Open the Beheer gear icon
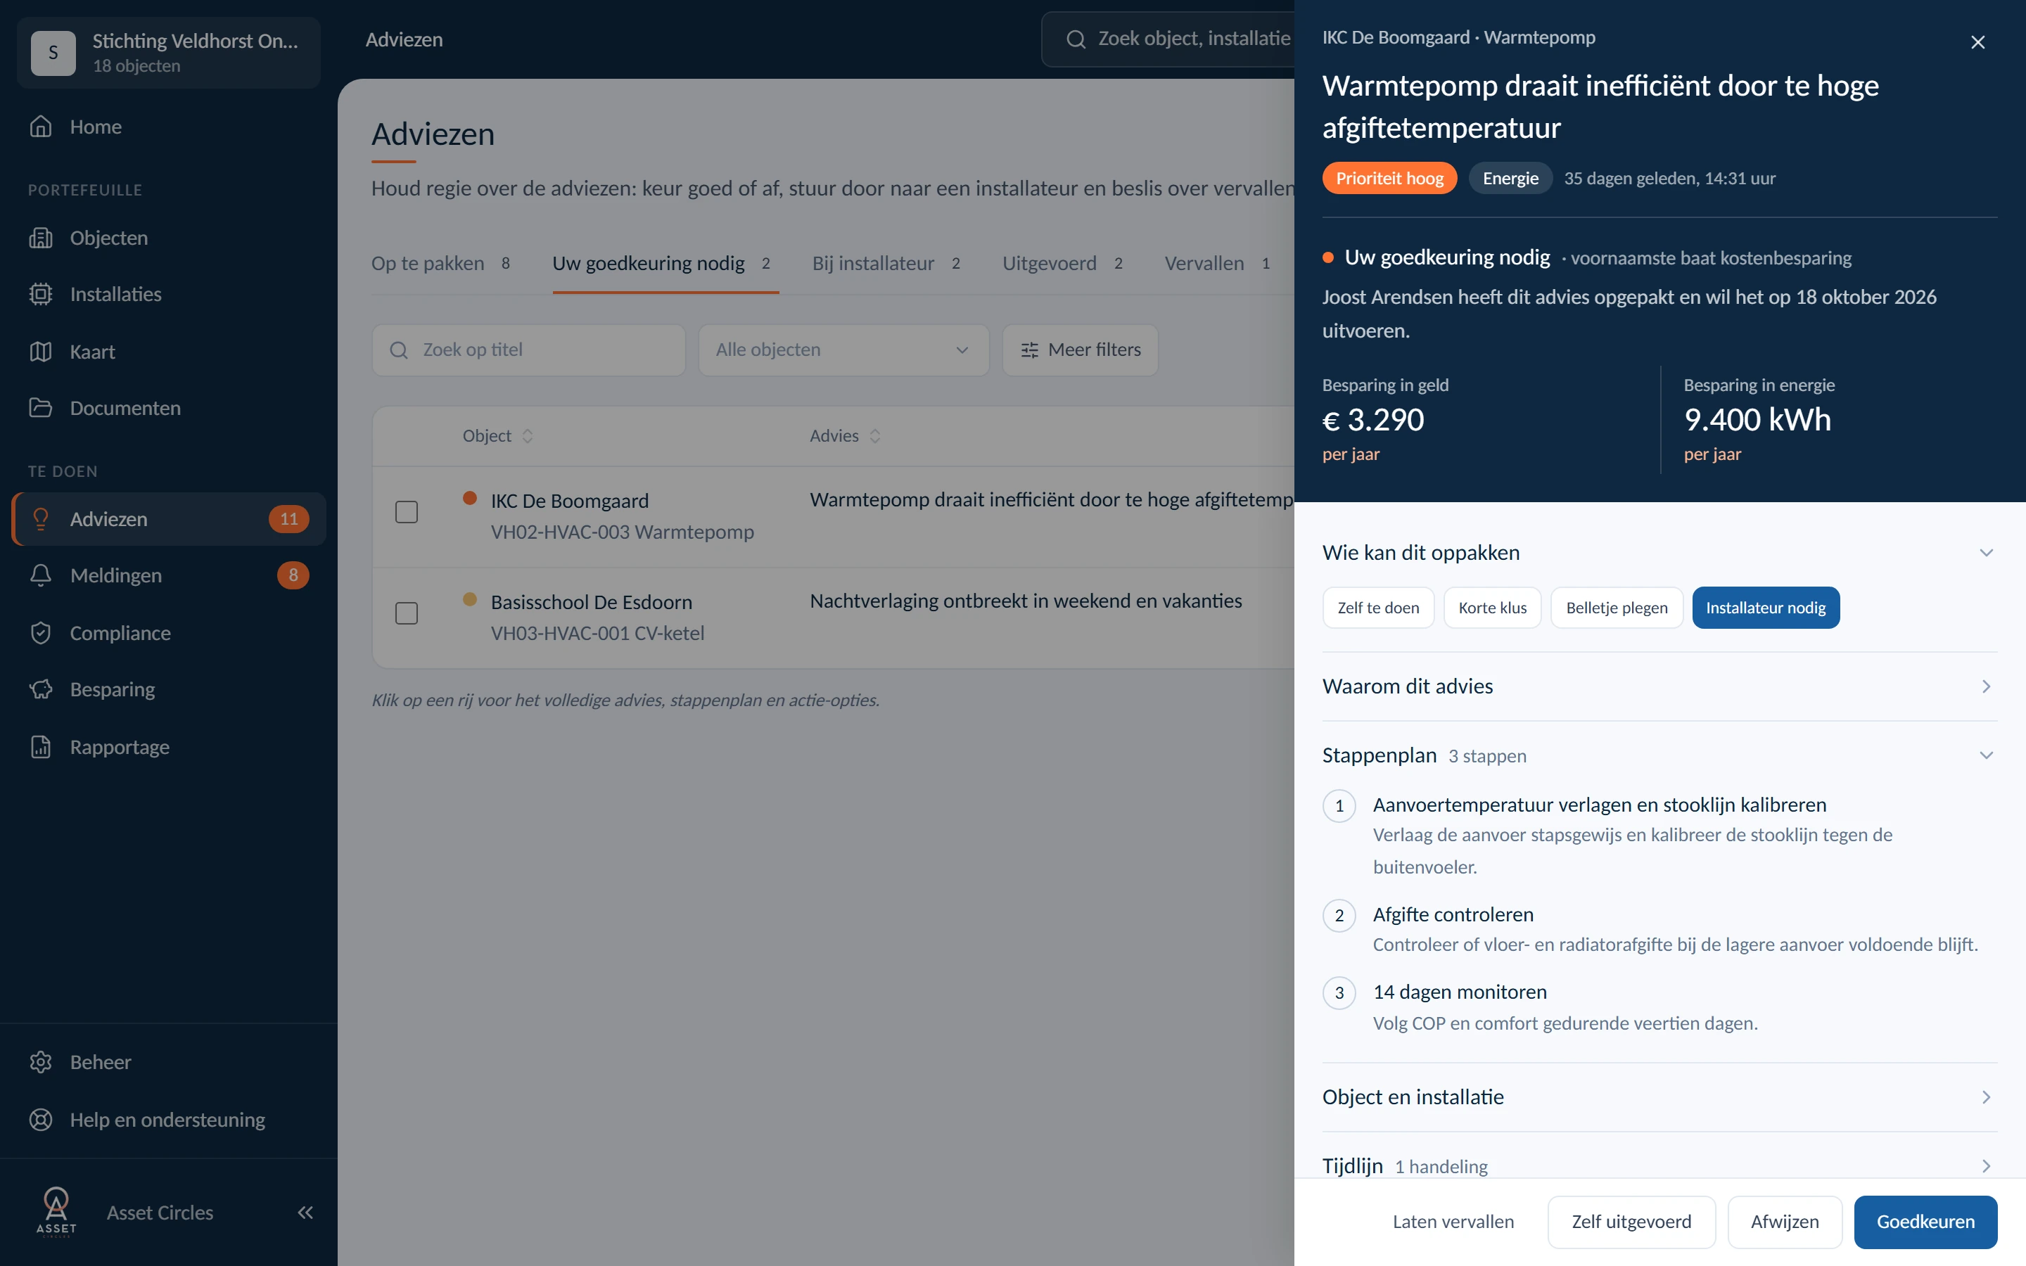Screen dimensions: 2026x1266 click(x=40, y=1062)
